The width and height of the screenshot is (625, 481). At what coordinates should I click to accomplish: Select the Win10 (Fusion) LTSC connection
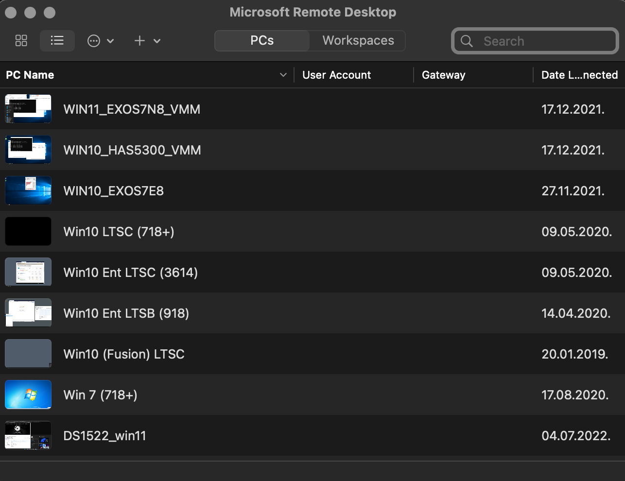(x=124, y=354)
